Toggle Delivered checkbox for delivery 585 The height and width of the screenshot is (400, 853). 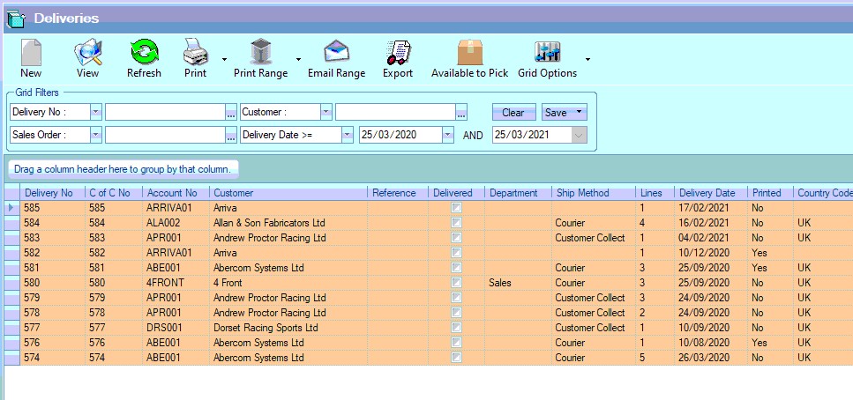[x=456, y=208]
